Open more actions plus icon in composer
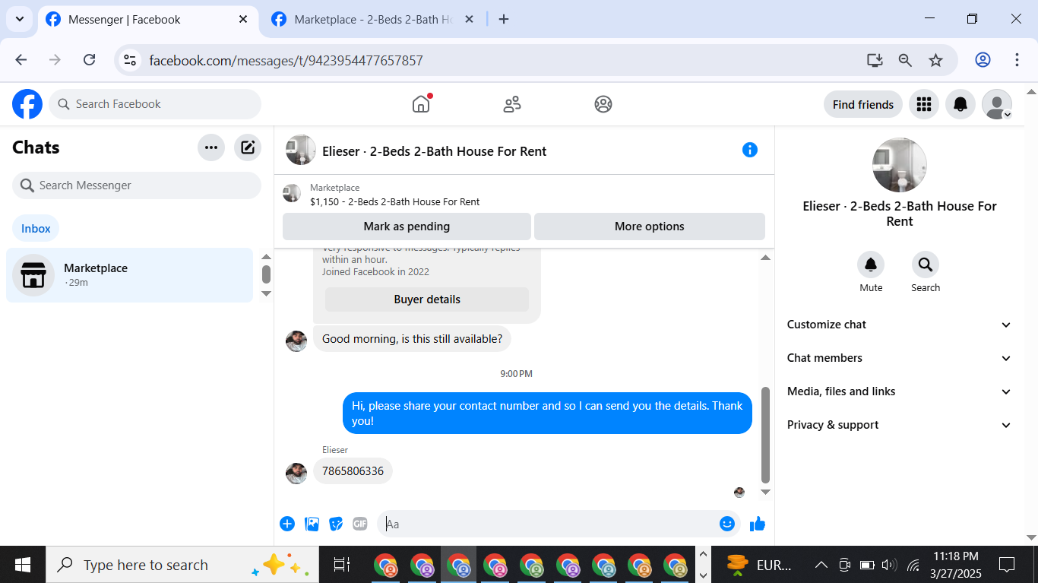 287,524
